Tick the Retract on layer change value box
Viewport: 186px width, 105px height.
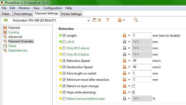click(x=133, y=86)
